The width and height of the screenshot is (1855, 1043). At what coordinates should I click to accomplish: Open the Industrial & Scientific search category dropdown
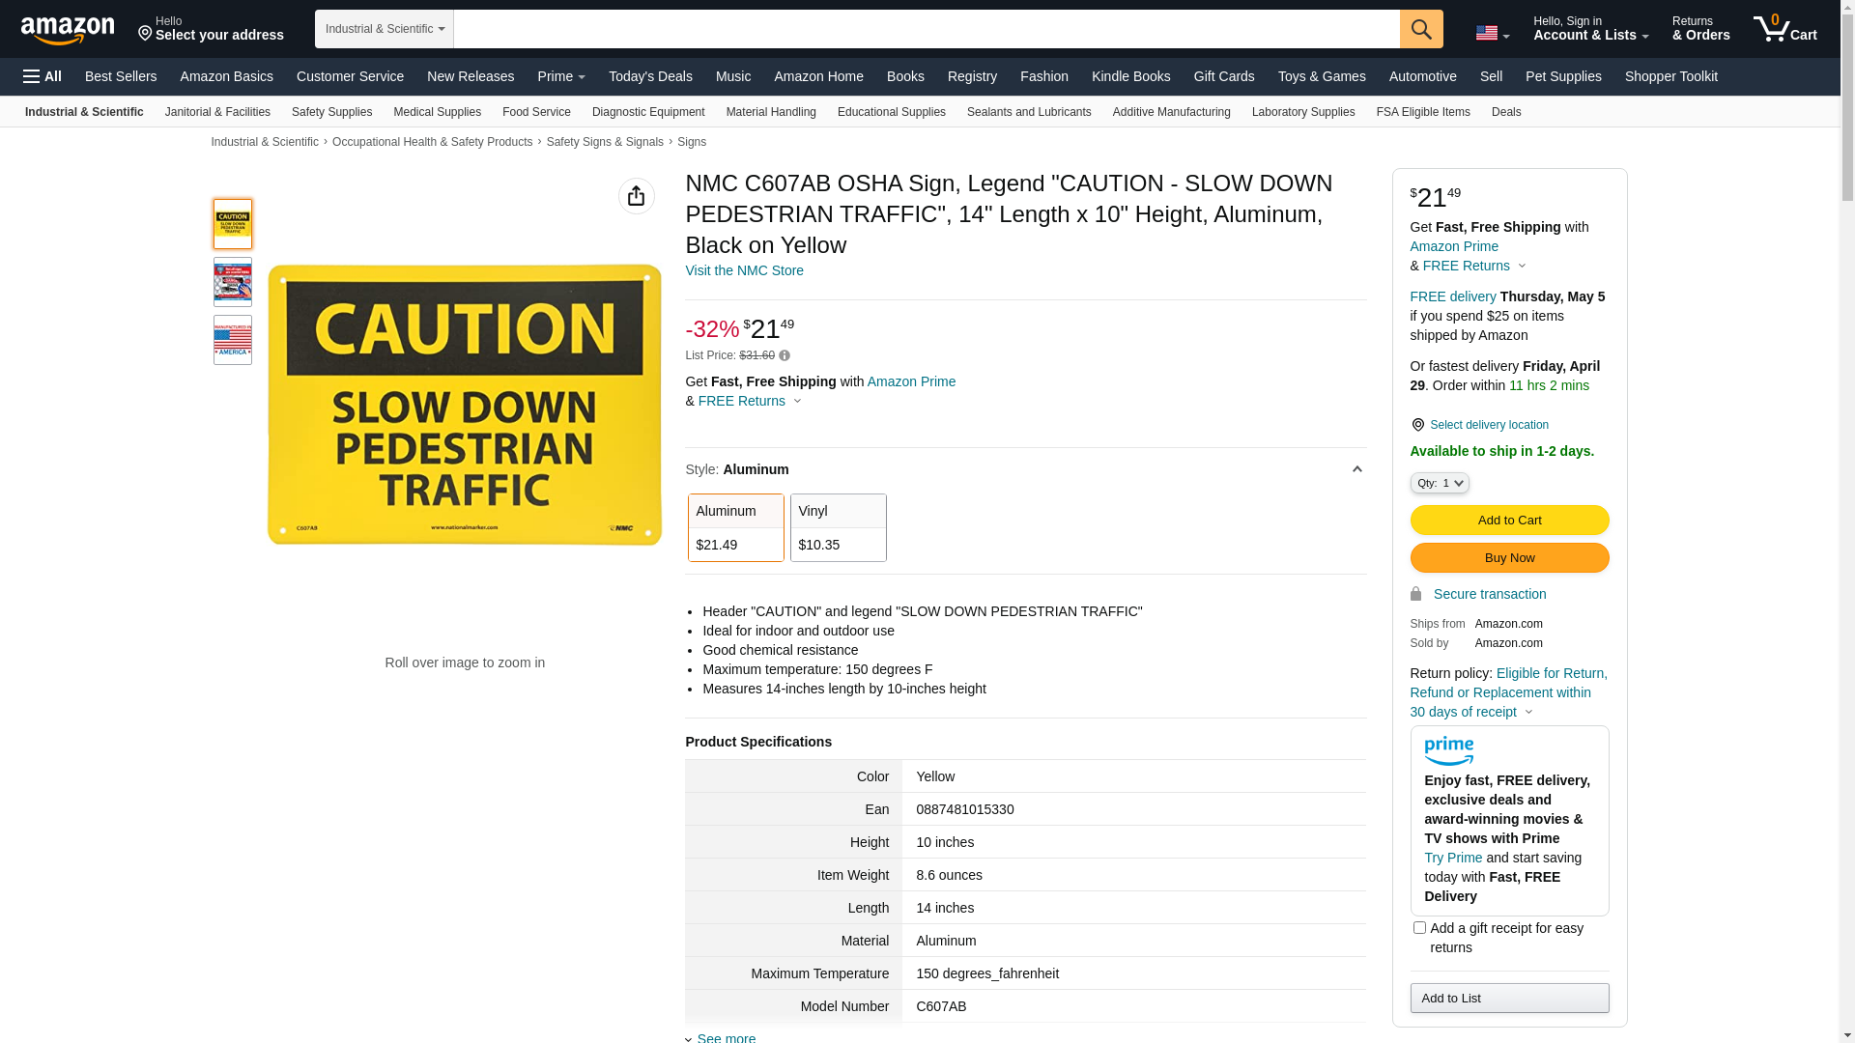[384, 29]
